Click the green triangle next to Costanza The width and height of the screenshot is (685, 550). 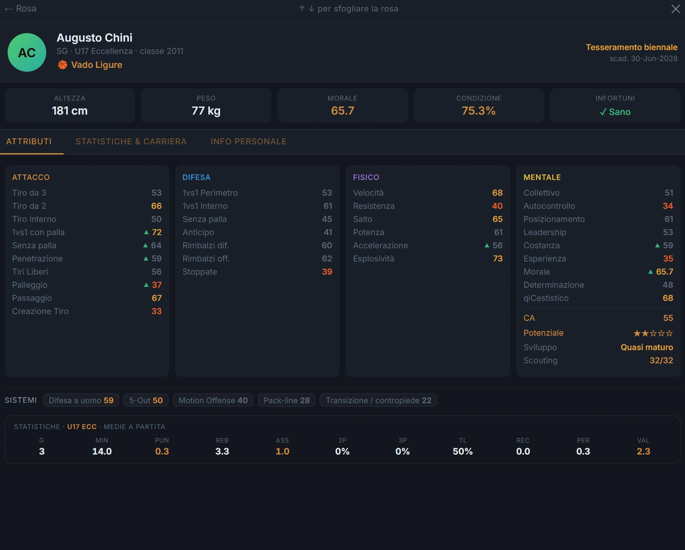[657, 245]
